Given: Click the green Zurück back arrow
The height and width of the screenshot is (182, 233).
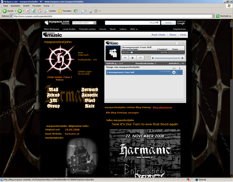Looking at the screenshot, I should point(5,11).
